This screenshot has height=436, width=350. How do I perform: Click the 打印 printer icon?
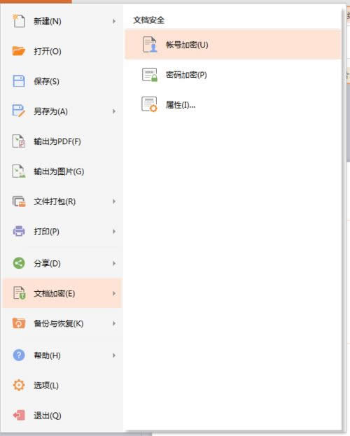(19, 231)
